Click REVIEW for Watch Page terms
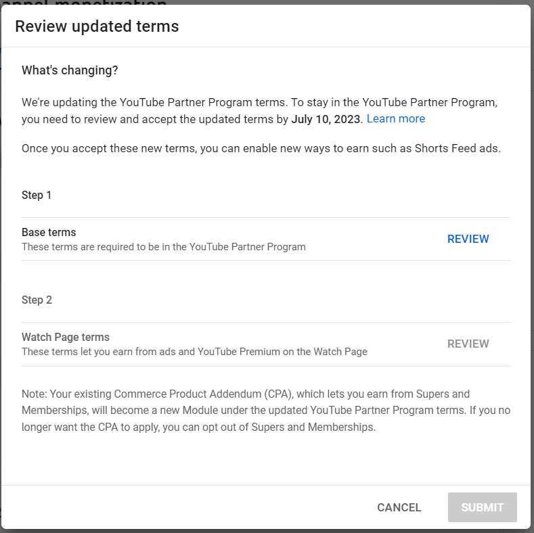This screenshot has height=533, width=534. click(x=468, y=344)
